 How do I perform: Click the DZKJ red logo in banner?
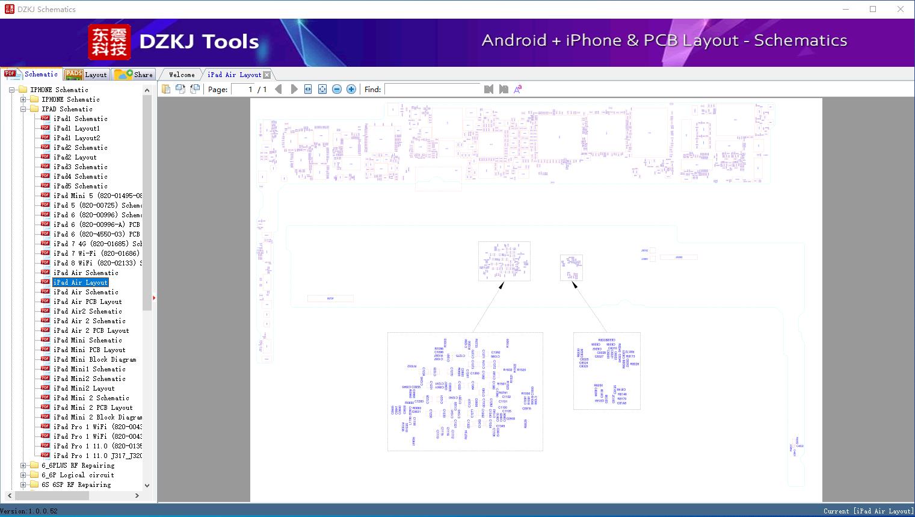(109, 42)
